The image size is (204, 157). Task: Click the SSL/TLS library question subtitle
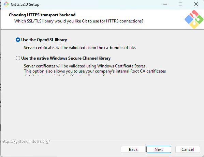tap(79, 21)
